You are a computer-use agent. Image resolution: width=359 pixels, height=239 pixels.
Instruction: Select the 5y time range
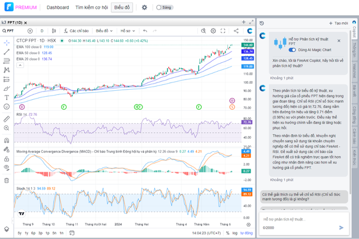[x=20, y=233]
